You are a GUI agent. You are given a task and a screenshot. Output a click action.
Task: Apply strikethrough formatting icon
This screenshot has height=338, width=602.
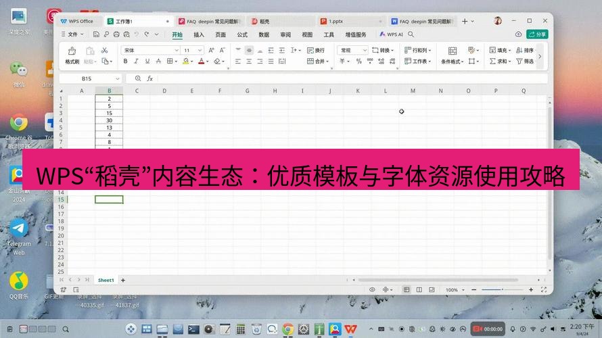click(x=158, y=62)
